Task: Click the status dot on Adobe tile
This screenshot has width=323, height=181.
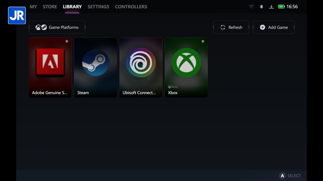Action: [67, 41]
